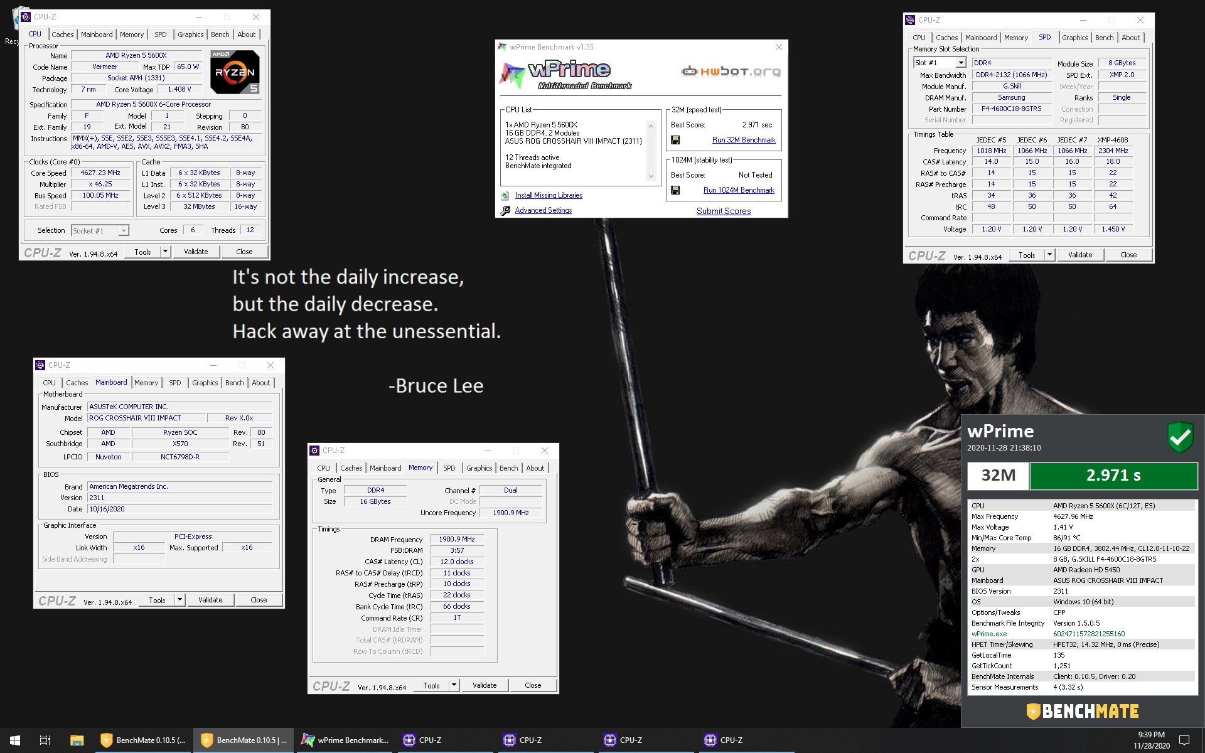Switch to the third CPU-Z taskbar item
The image size is (1205, 753).
(646, 740)
